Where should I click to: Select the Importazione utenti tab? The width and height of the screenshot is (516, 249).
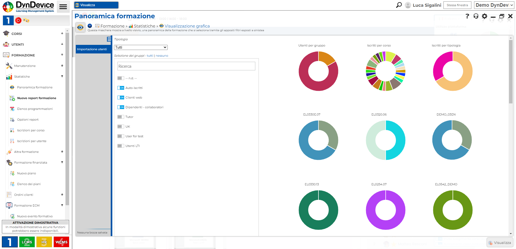point(92,49)
